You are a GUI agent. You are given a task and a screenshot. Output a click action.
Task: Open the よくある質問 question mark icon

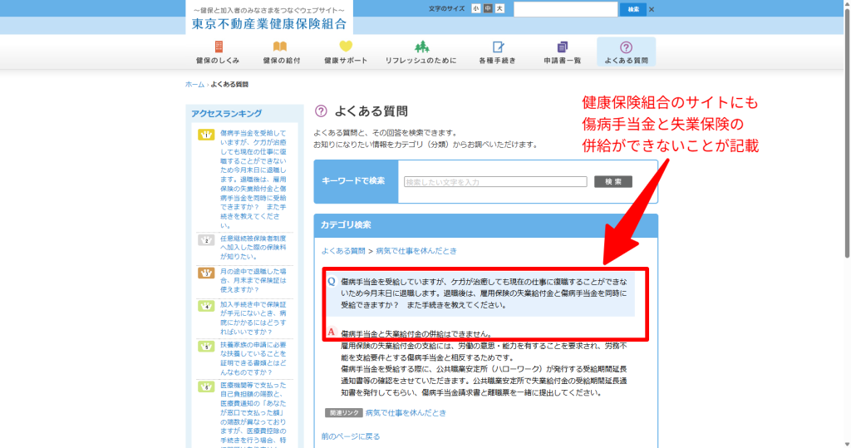point(626,47)
